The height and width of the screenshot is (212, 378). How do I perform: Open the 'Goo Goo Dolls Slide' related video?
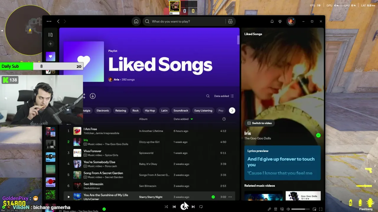pyautogui.click(x=303, y=196)
